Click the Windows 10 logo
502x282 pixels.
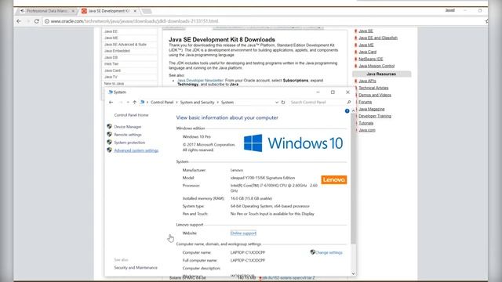click(x=293, y=143)
